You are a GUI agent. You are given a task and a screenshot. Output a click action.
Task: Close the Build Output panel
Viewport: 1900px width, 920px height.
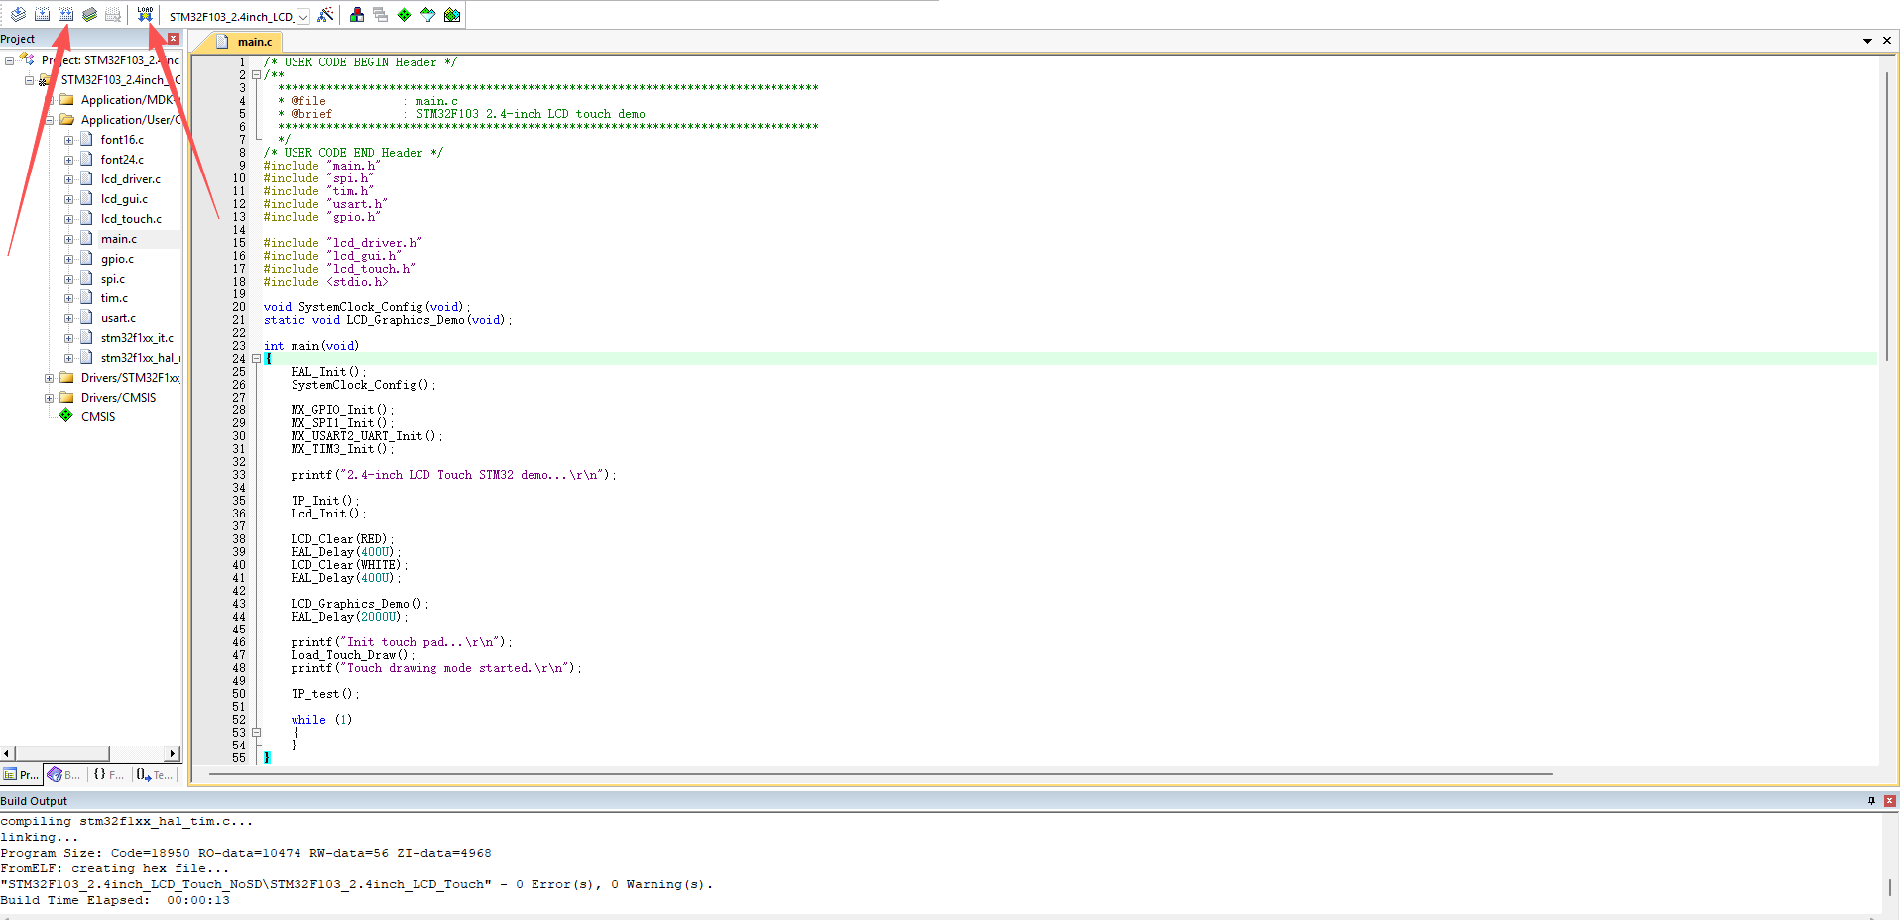[x=1889, y=801]
